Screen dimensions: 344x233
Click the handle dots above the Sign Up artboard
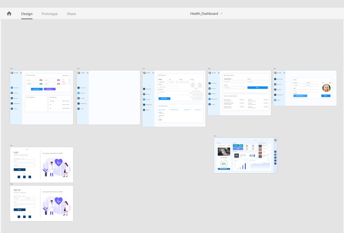tap(12, 184)
